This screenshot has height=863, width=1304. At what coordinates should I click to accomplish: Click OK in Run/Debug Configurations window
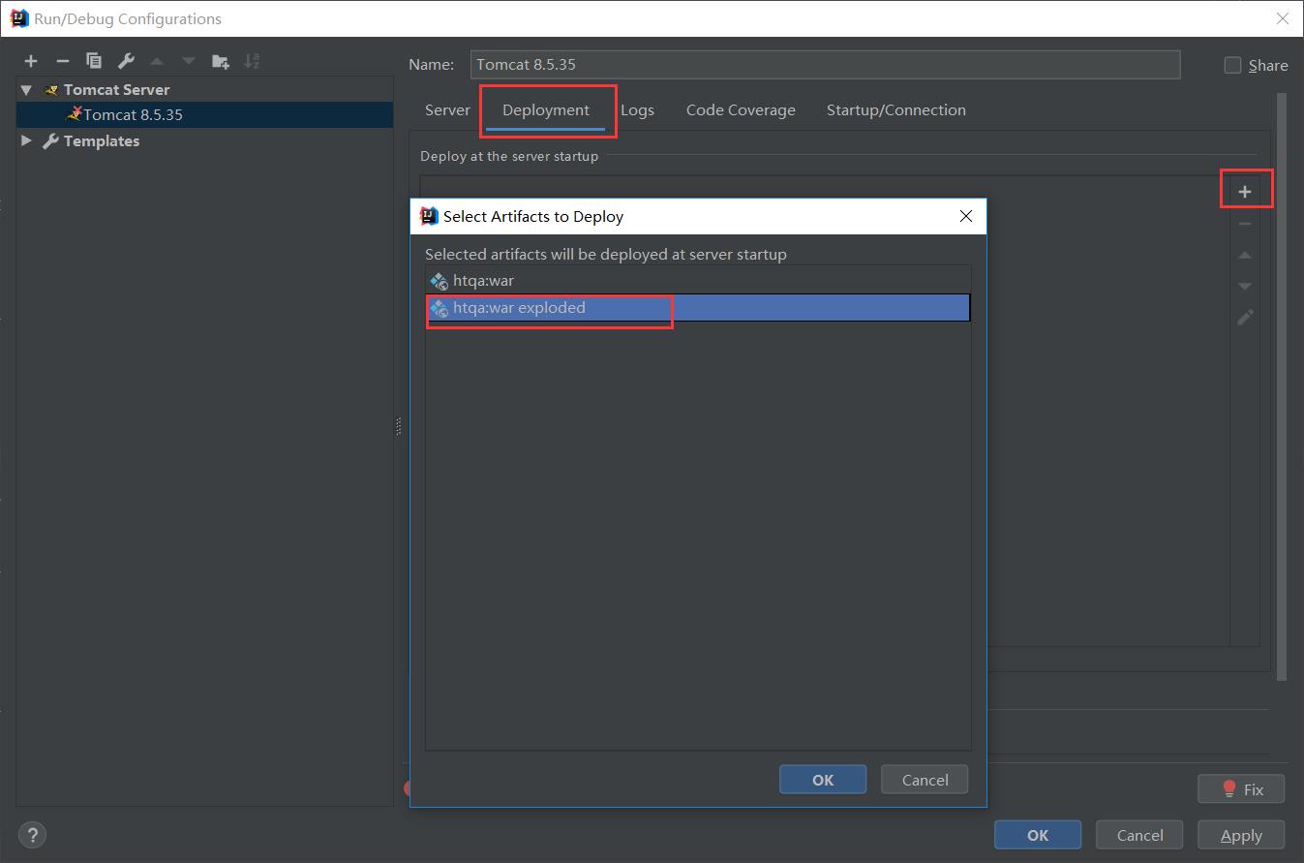pyautogui.click(x=1038, y=835)
